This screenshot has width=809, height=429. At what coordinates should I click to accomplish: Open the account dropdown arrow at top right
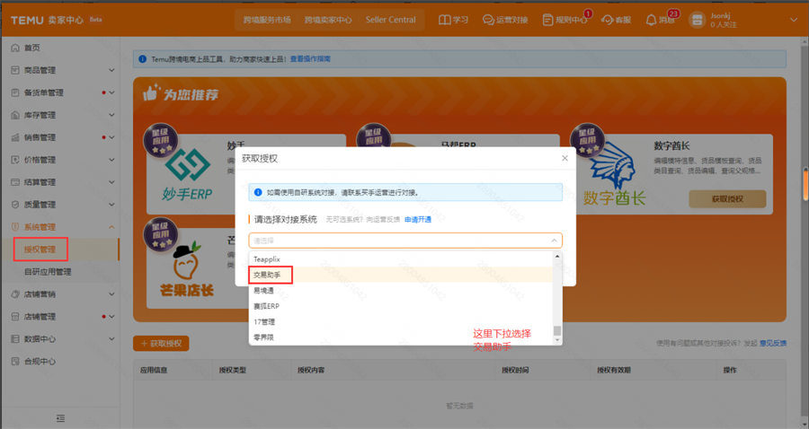794,20
